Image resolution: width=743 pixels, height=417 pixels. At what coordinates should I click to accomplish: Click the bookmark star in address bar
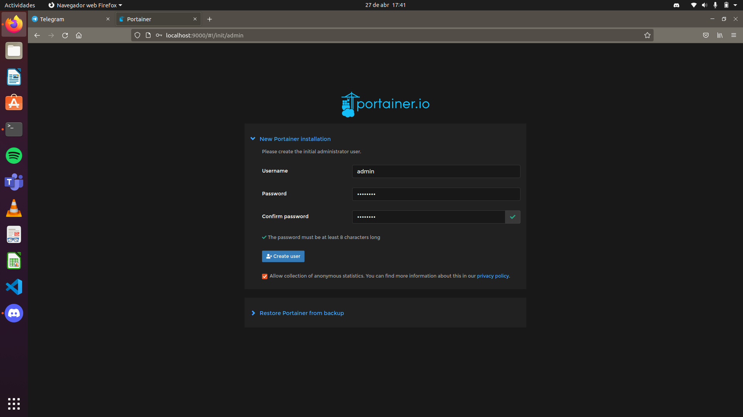647,35
